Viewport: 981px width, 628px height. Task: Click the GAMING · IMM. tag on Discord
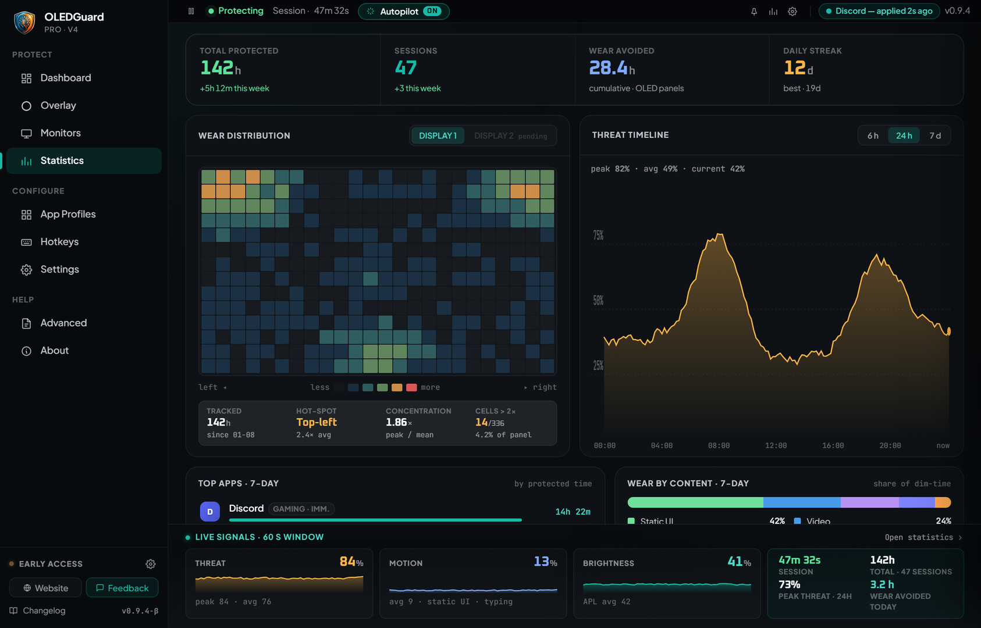coord(301,509)
